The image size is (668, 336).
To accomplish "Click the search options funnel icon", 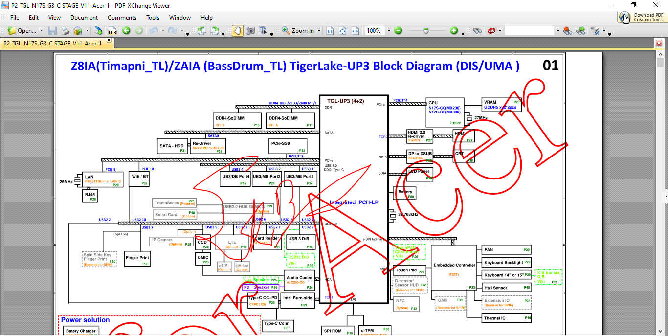I will point(595,31).
